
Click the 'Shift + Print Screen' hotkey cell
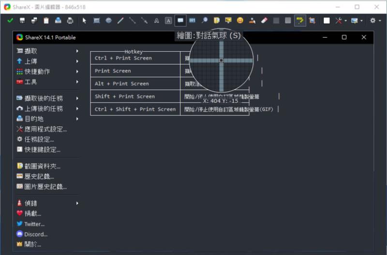click(x=135, y=96)
